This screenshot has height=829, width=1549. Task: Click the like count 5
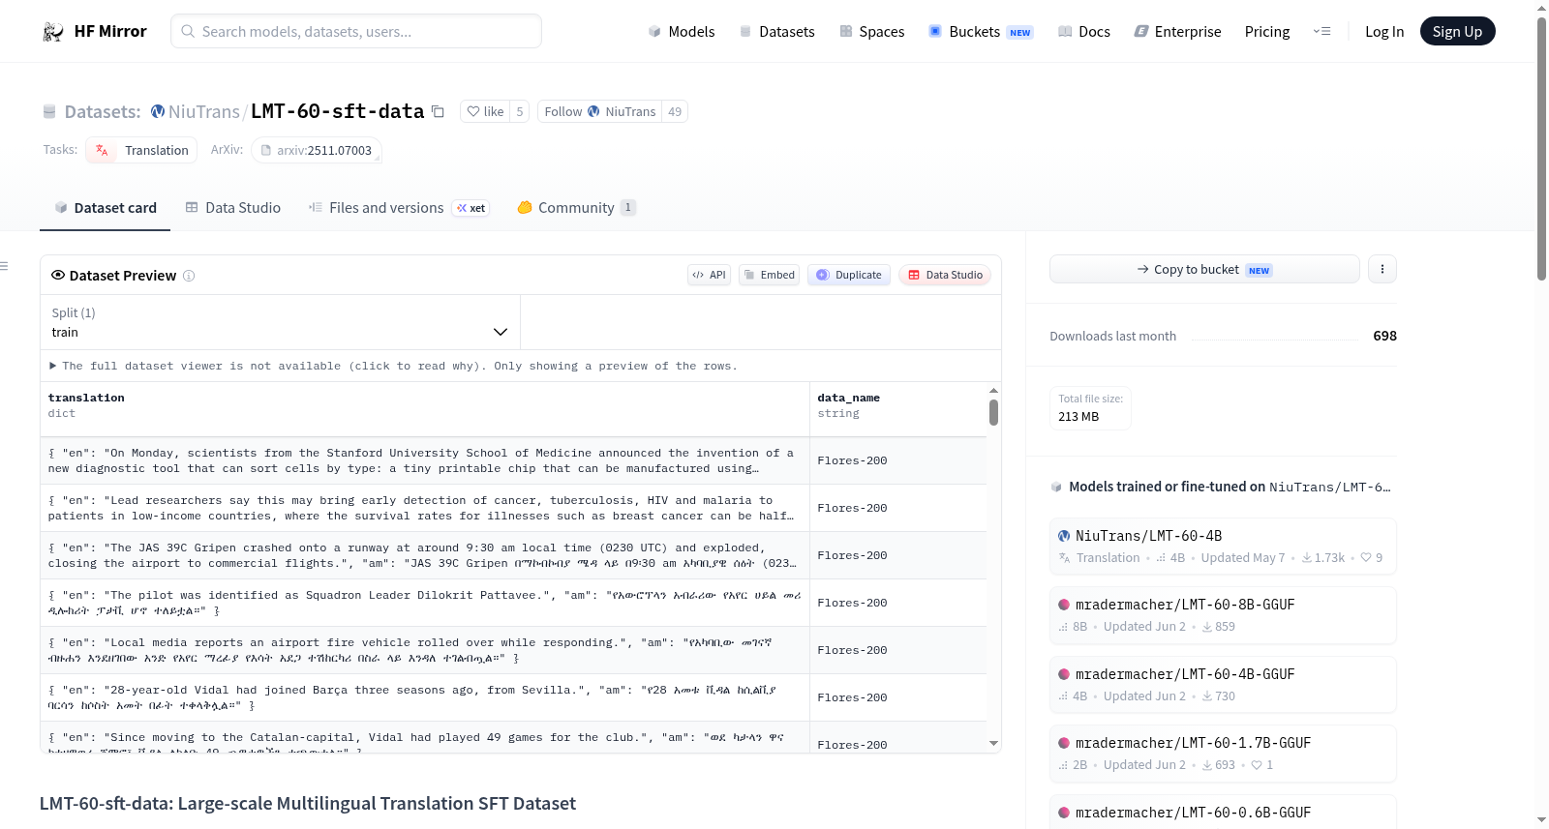tap(520, 111)
